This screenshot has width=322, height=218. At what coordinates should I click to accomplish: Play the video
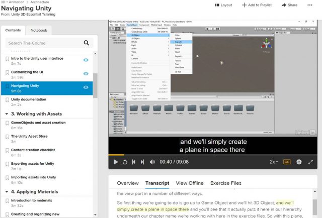pos(116,162)
